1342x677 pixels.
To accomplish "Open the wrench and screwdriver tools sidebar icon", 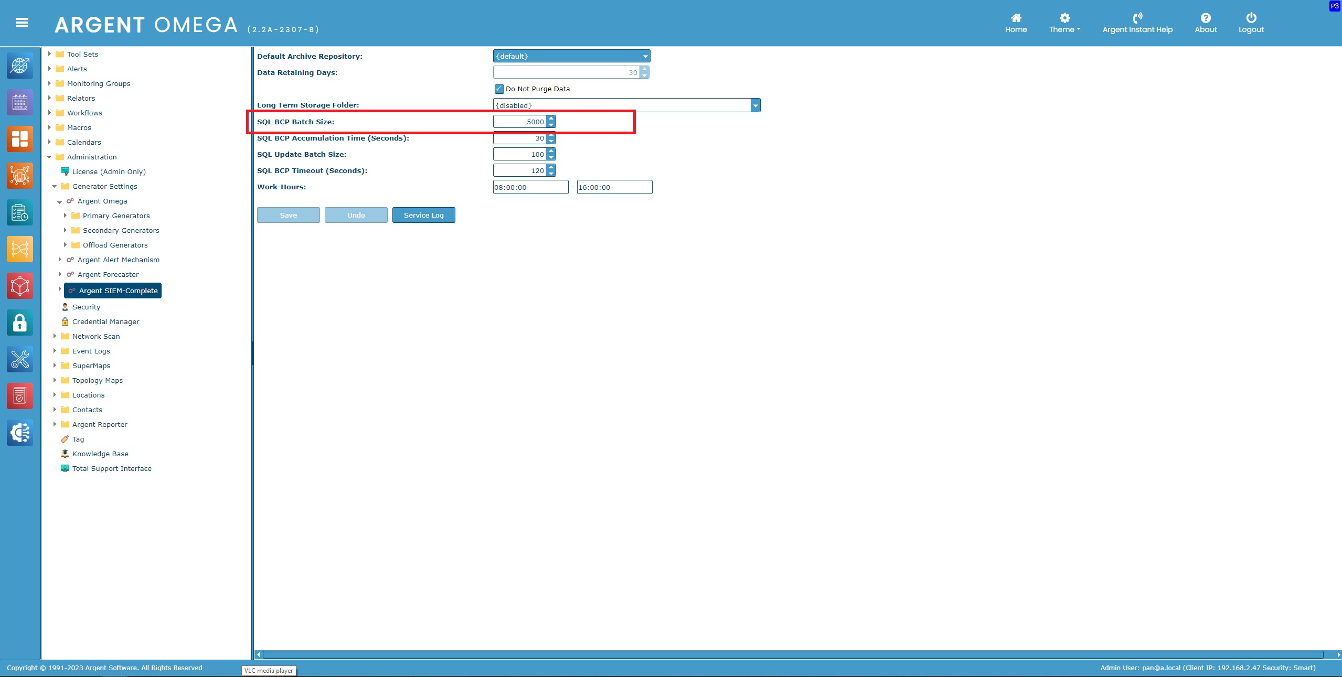I will (x=20, y=359).
